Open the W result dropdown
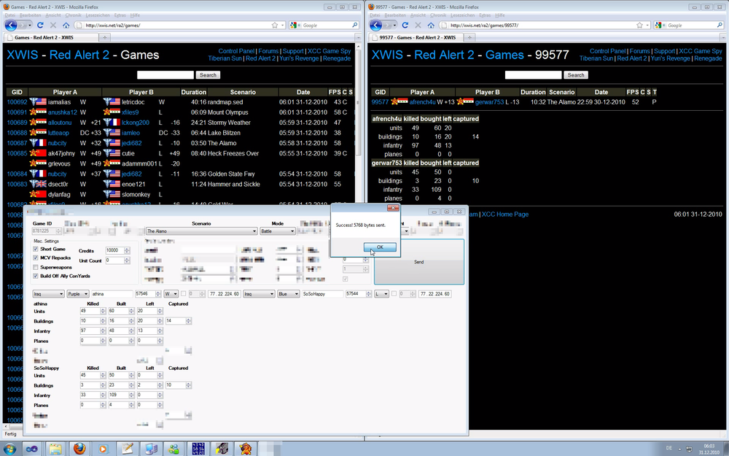Screen dimensions: 729x456 tap(171, 293)
